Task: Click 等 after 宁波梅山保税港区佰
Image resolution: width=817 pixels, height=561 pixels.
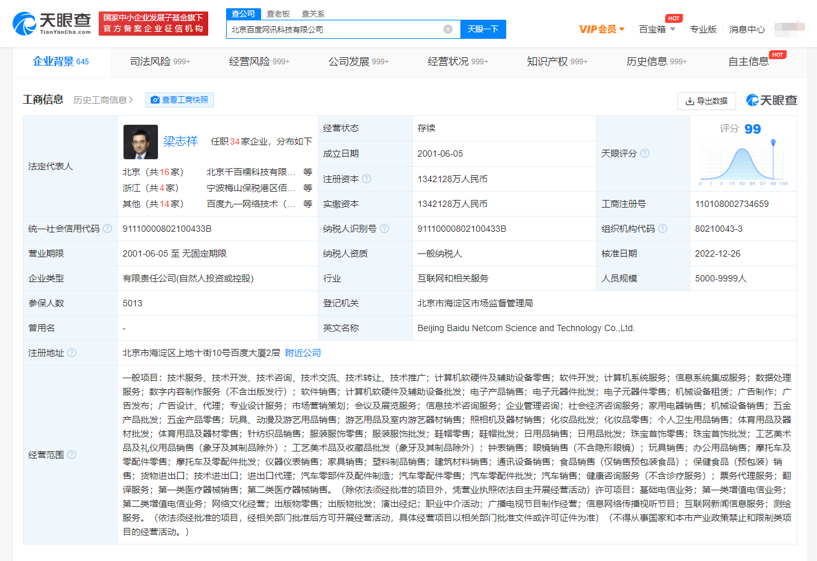Action: (x=308, y=188)
